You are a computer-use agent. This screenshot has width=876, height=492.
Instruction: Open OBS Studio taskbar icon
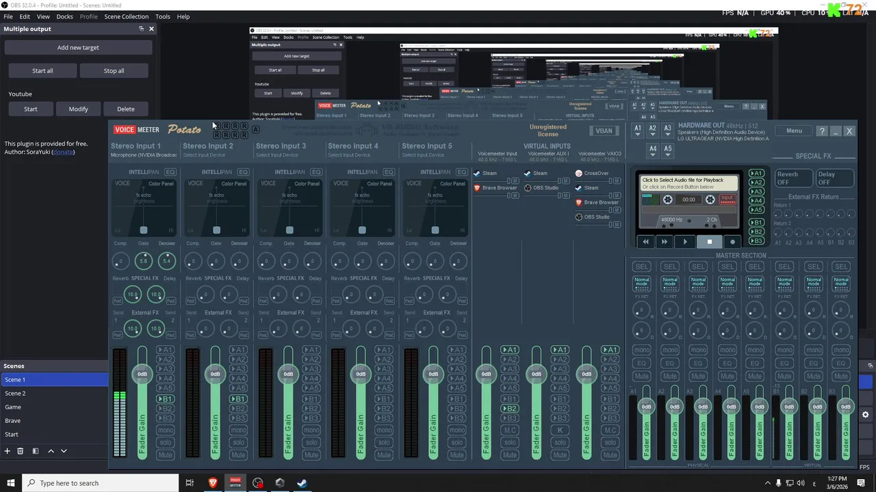coord(257,483)
